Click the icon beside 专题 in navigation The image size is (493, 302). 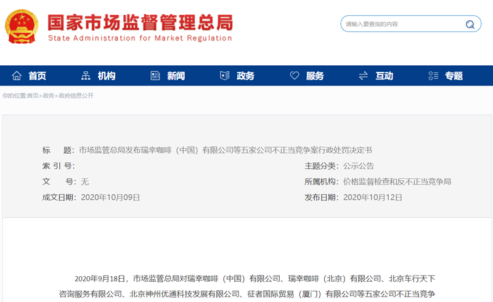(433, 76)
